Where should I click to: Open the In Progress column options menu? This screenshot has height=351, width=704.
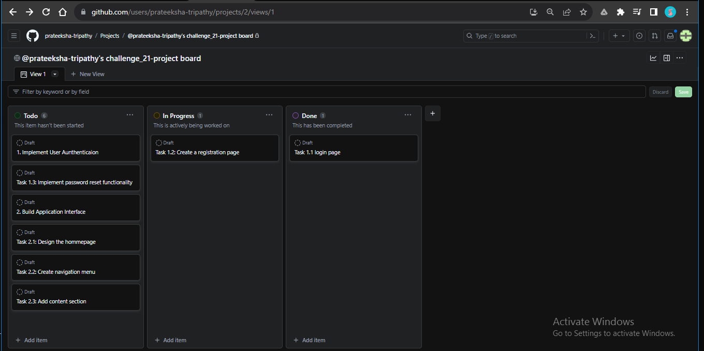pos(269,115)
